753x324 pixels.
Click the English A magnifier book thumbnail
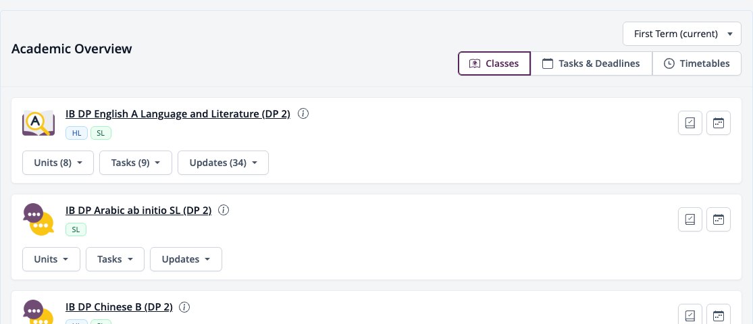38,123
